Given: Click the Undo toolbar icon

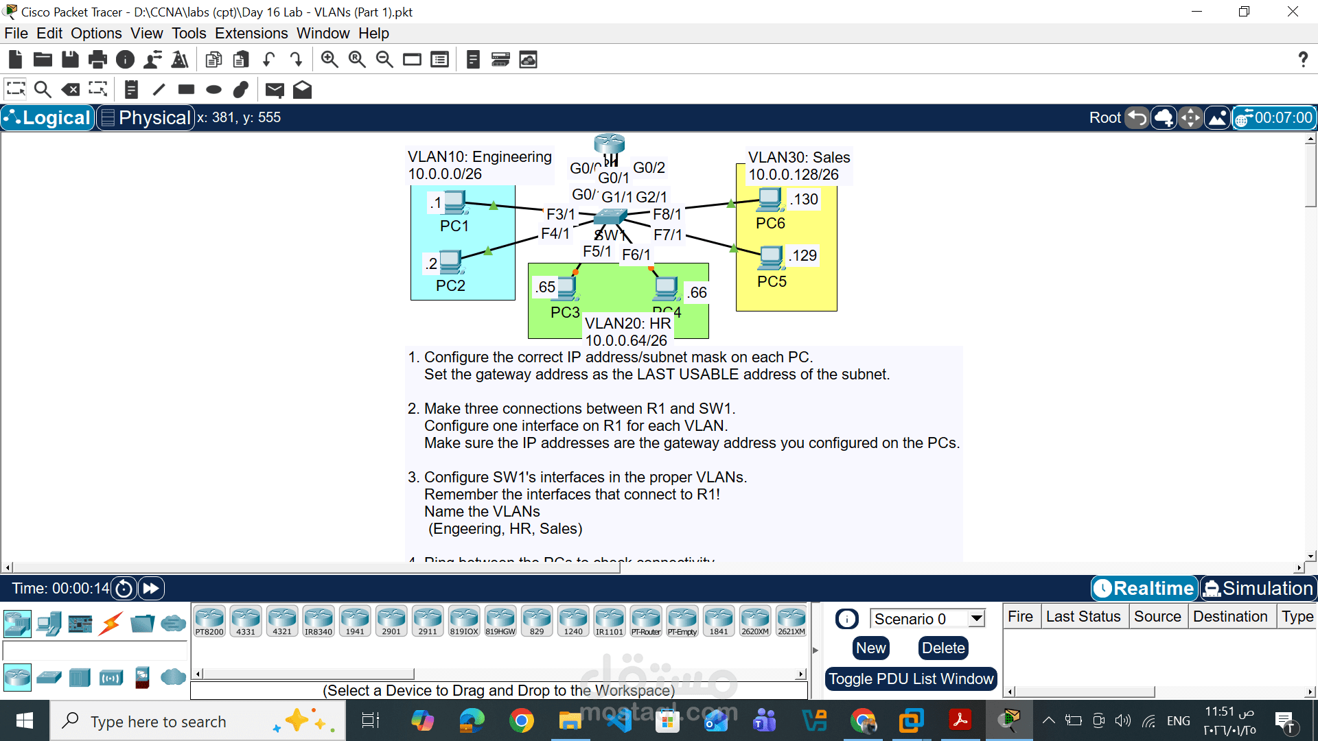Looking at the screenshot, I should [x=268, y=59].
